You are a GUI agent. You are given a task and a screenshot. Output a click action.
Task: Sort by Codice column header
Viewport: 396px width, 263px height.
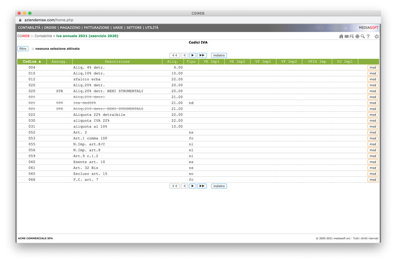(32, 61)
